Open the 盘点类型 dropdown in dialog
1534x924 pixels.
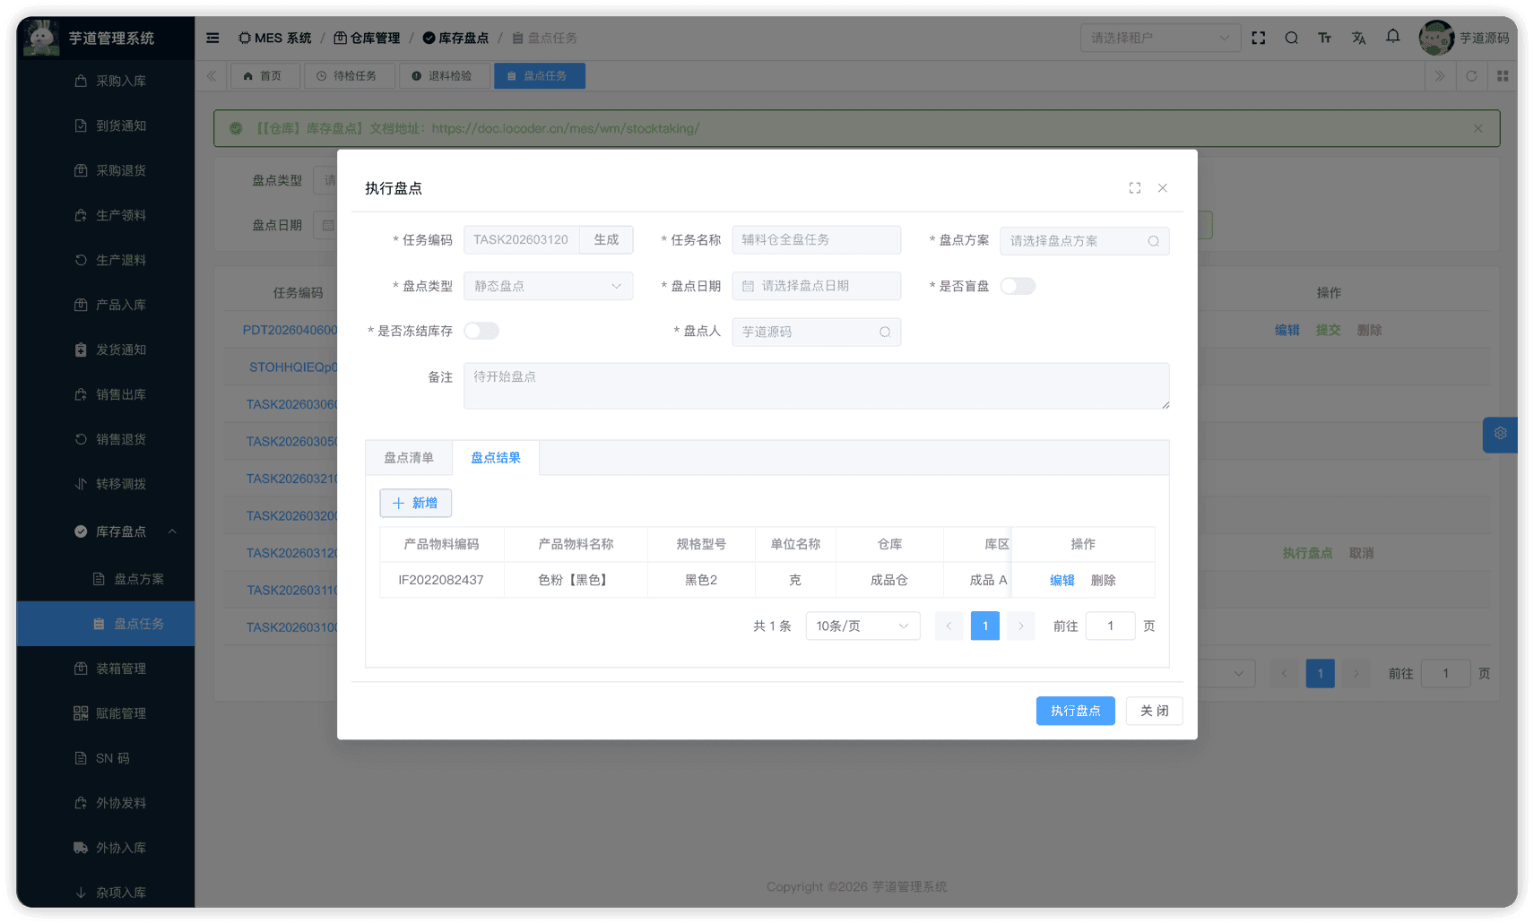548,286
